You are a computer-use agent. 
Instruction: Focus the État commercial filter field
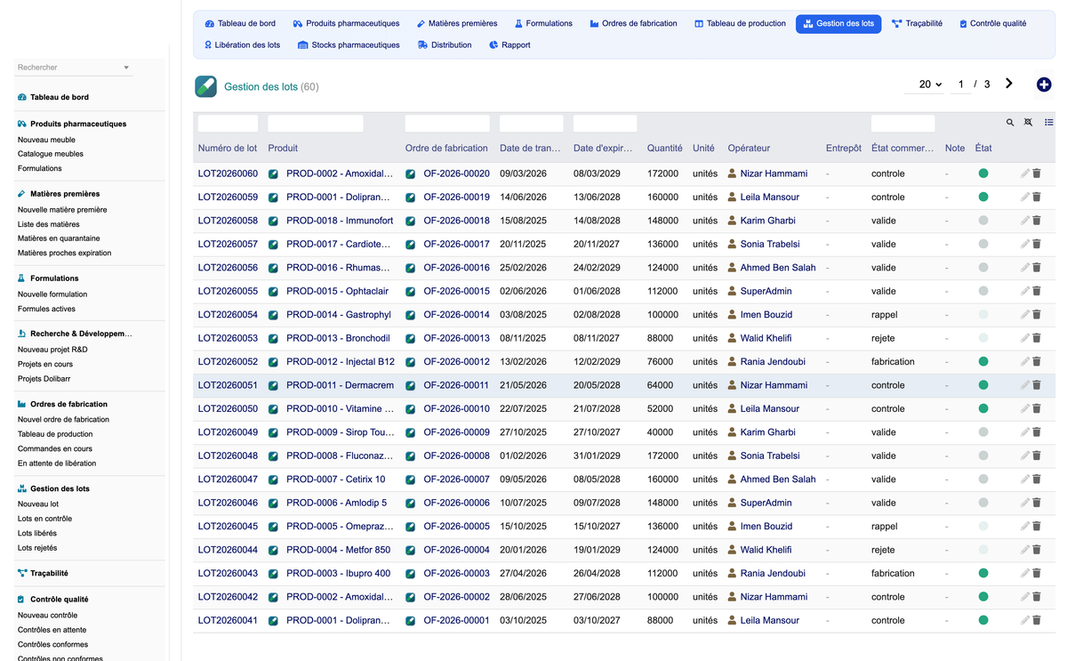click(x=903, y=124)
